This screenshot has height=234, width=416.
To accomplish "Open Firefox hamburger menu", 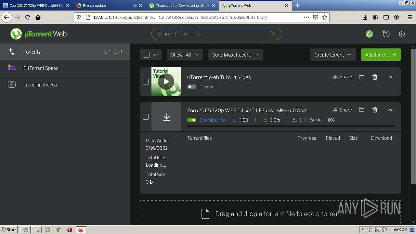I will point(409,17).
